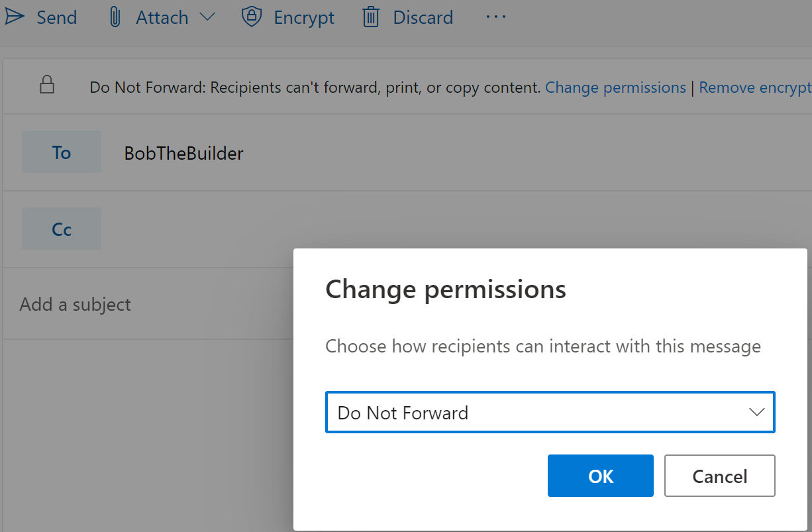Viewport: 812px width, 532px height.
Task: Click the Change permissions link
Action: pyautogui.click(x=615, y=87)
